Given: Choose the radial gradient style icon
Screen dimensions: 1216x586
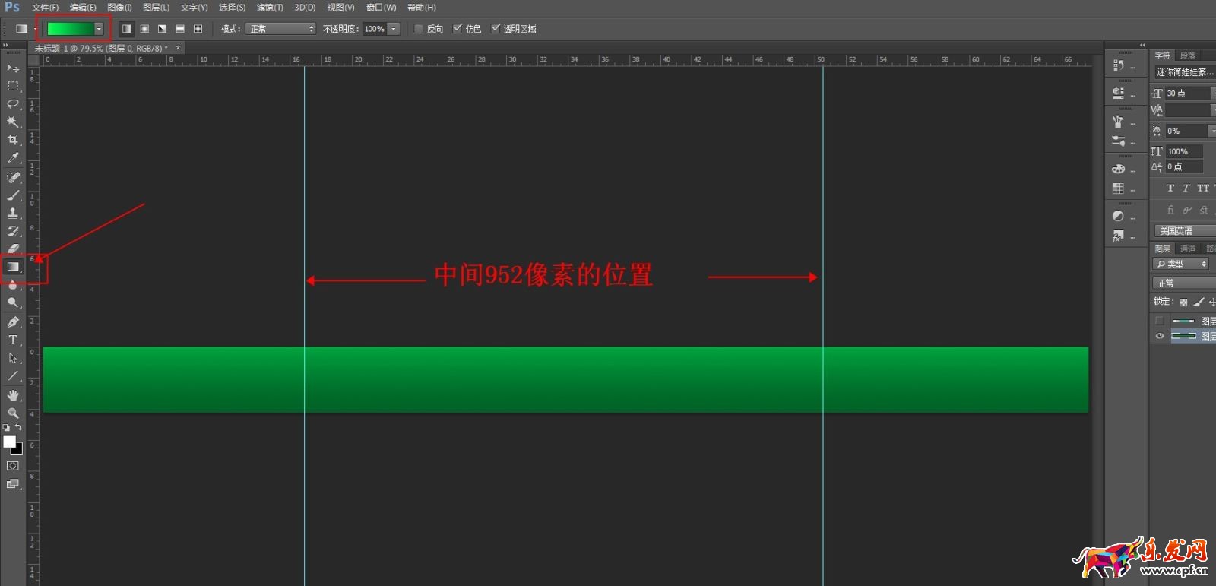Looking at the screenshot, I should (x=144, y=29).
